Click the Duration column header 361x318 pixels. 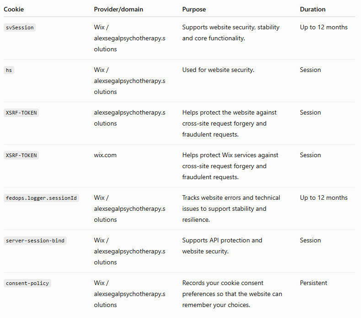pyautogui.click(x=313, y=9)
